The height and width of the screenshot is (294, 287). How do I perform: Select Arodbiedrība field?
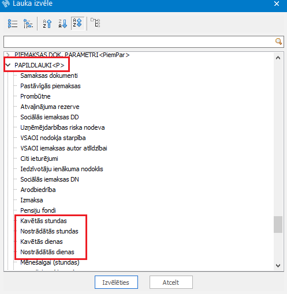click(38, 190)
